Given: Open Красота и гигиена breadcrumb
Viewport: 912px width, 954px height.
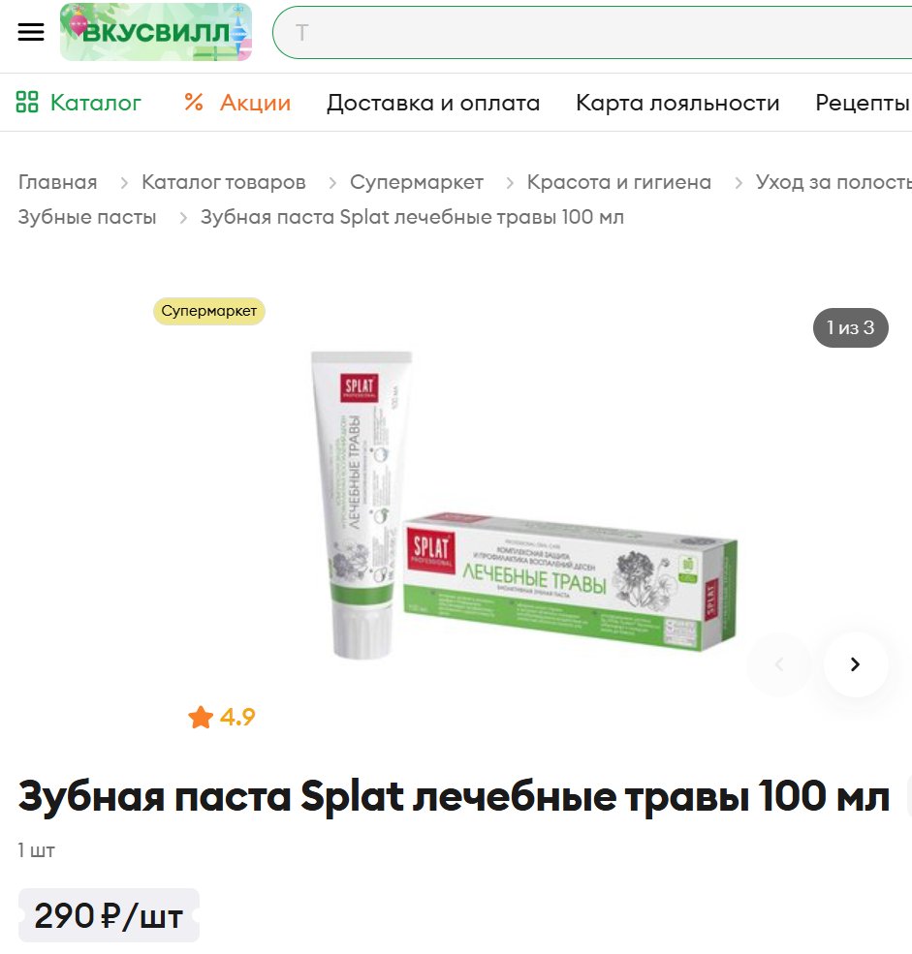Looking at the screenshot, I should click(619, 182).
